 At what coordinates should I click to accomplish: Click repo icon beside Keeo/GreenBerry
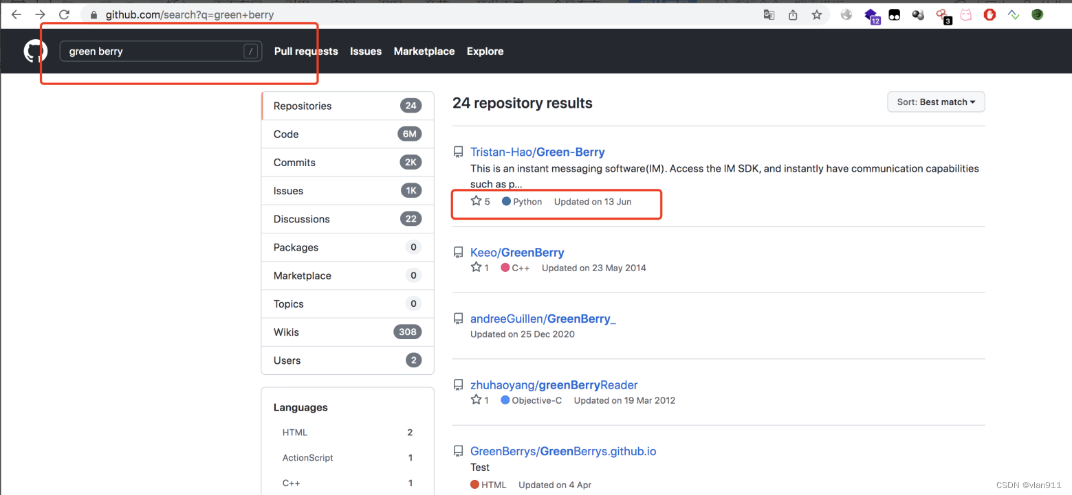(x=458, y=253)
